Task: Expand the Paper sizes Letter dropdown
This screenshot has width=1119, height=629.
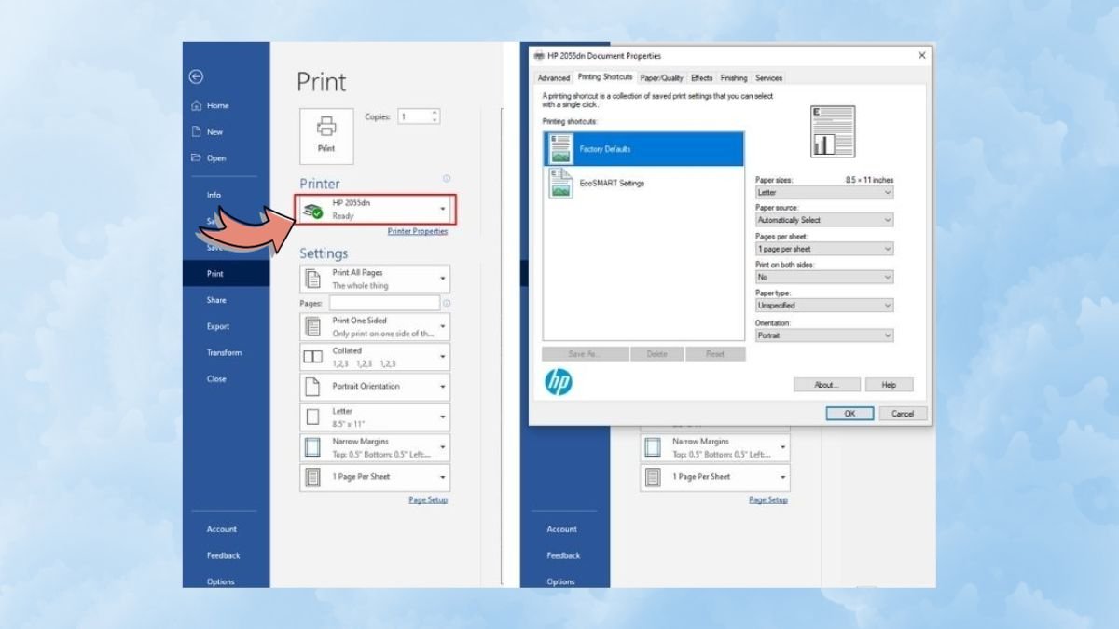Action: pos(823,192)
